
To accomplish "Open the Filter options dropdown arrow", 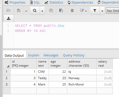I will (102, 10).
